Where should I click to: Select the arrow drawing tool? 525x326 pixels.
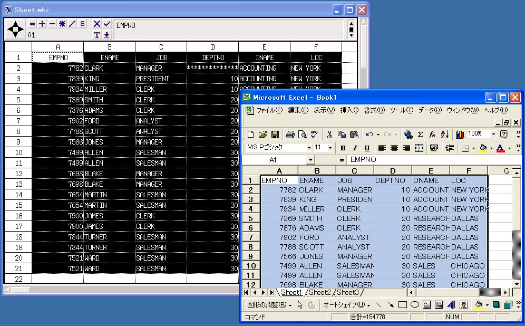(x=391, y=305)
